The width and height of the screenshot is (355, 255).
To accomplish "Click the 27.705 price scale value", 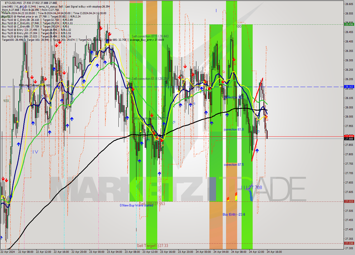I will coord(349,173).
